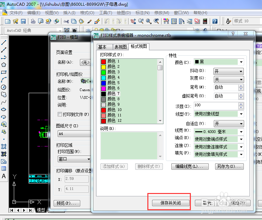This screenshot has height=220, width=262.
Task: Click the Pan hand toolbar icon
Action: pyautogui.click(x=133, y=21)
